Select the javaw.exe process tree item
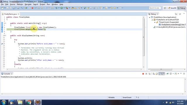The height and width of the screenshot is (105, 187). coord(169,27)
